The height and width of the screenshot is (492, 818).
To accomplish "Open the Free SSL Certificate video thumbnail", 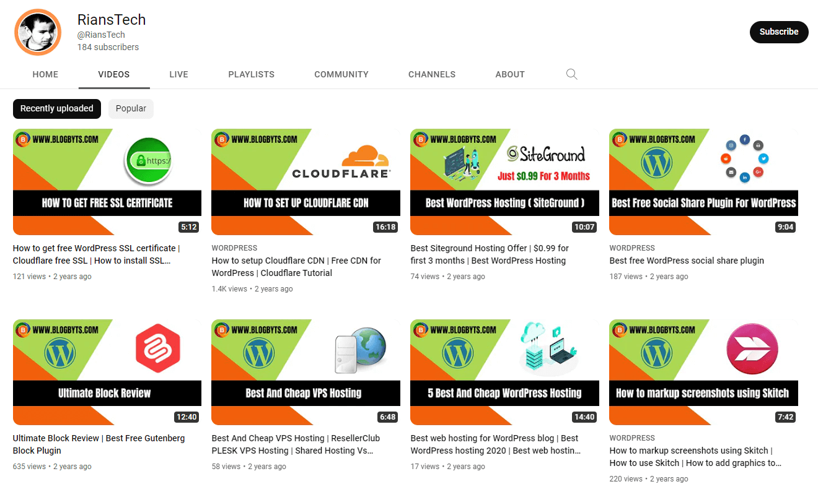I will pyautogui.click(x=107, y=182).
